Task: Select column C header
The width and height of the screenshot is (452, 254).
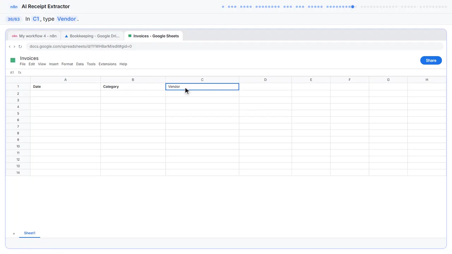Action: pos(202,80)
